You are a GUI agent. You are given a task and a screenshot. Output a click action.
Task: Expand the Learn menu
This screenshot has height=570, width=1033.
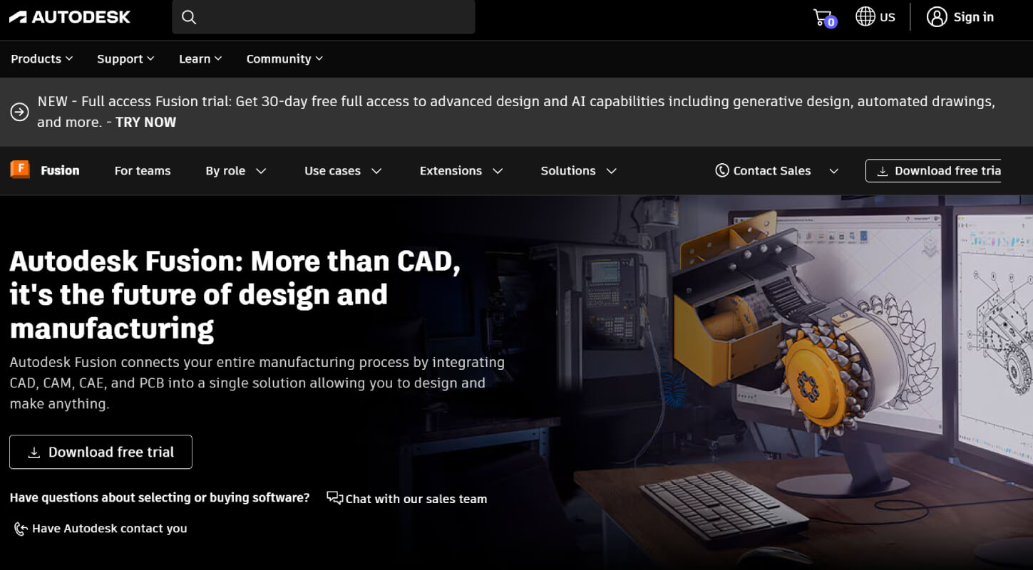tap(200, 58)
